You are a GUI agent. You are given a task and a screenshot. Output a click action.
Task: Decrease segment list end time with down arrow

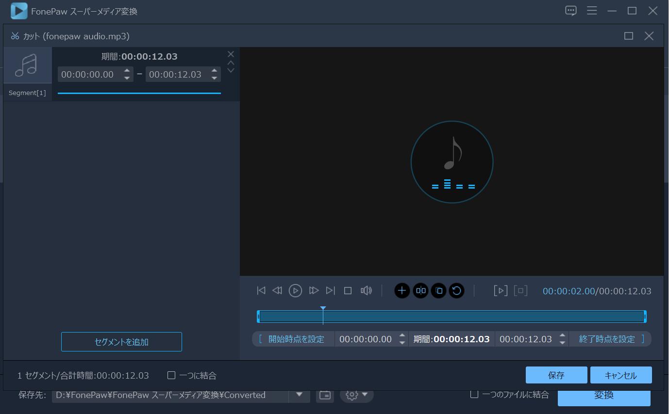(214, 78)
